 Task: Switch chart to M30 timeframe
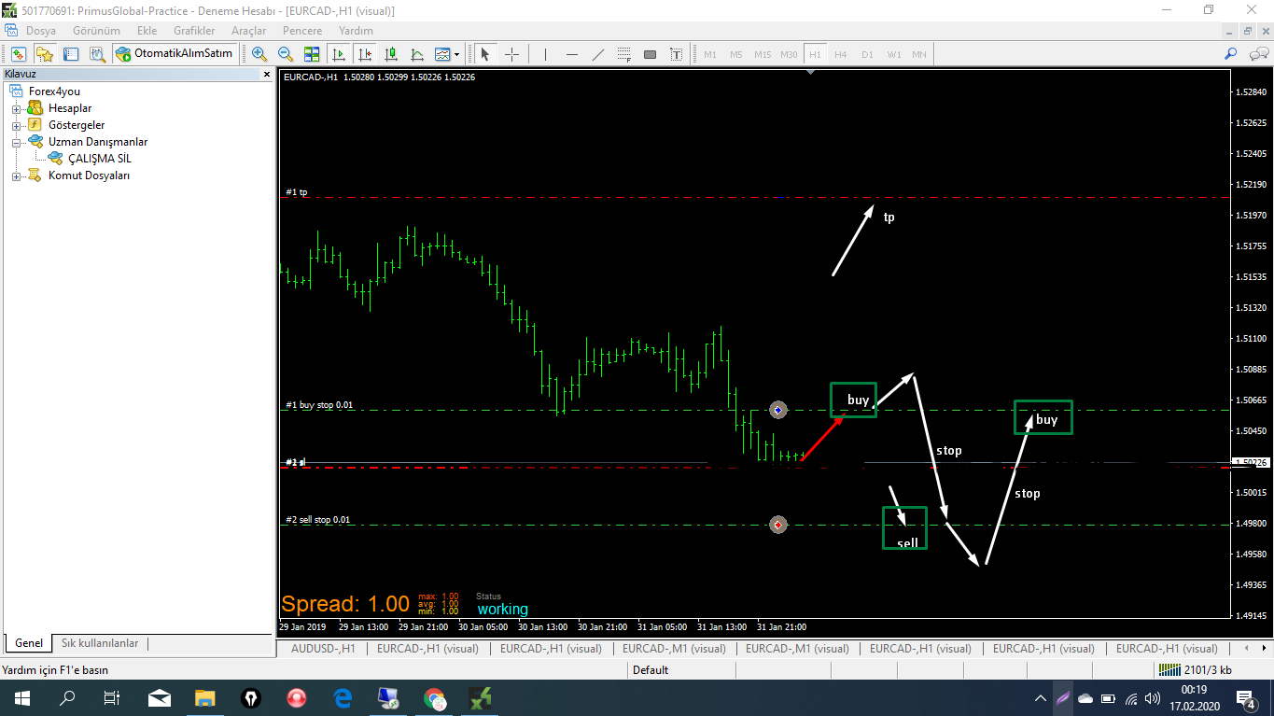(790, 54)
